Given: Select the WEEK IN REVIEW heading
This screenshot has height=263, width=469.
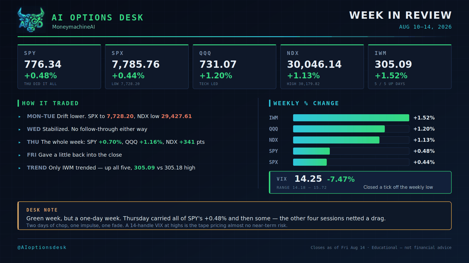Looking at the screenshot, I should tap(400, 15).
